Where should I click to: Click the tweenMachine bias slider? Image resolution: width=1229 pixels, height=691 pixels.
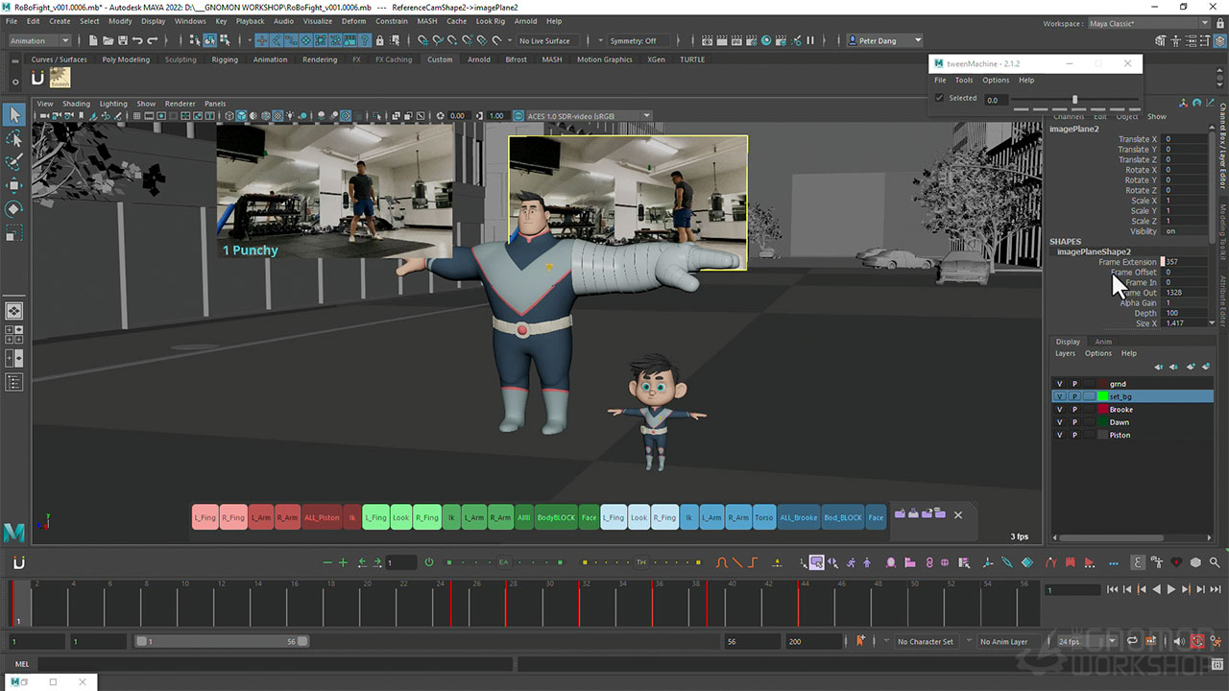pos(1073,100)
